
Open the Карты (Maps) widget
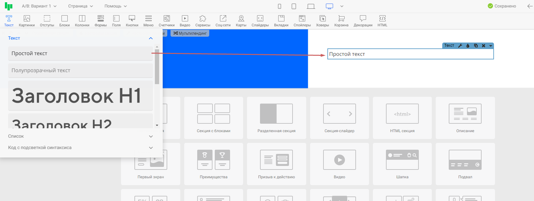(x=241, y=21)
